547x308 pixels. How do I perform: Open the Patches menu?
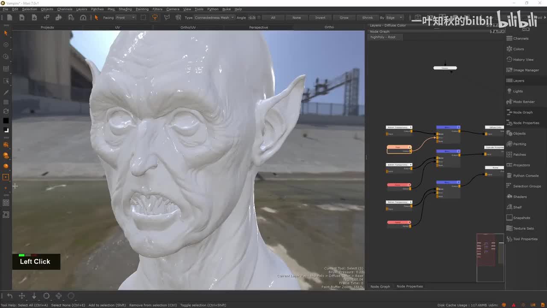[97, 9]
